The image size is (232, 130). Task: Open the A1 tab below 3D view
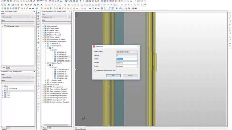point(81,128)
